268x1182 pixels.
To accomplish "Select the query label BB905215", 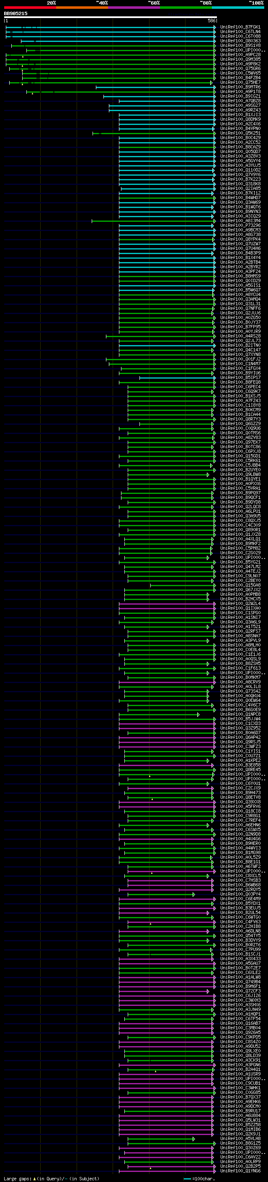I will click(x=15, y=13).
